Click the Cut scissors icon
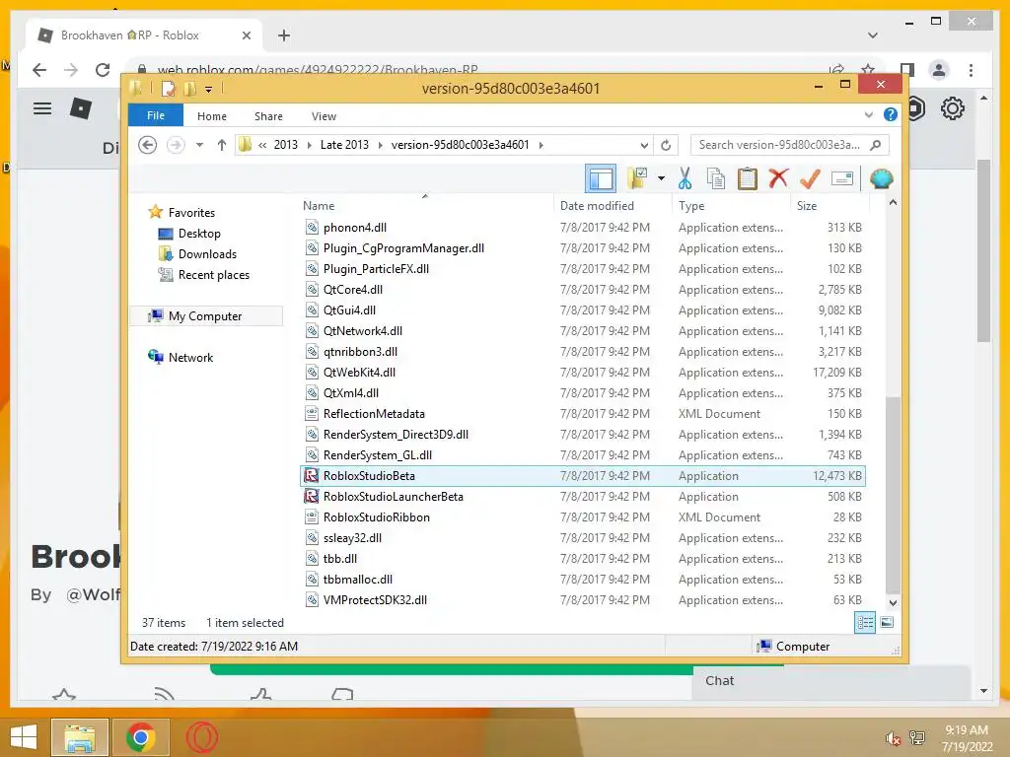This screenshot has height=757, width=1010. point(685,178)
